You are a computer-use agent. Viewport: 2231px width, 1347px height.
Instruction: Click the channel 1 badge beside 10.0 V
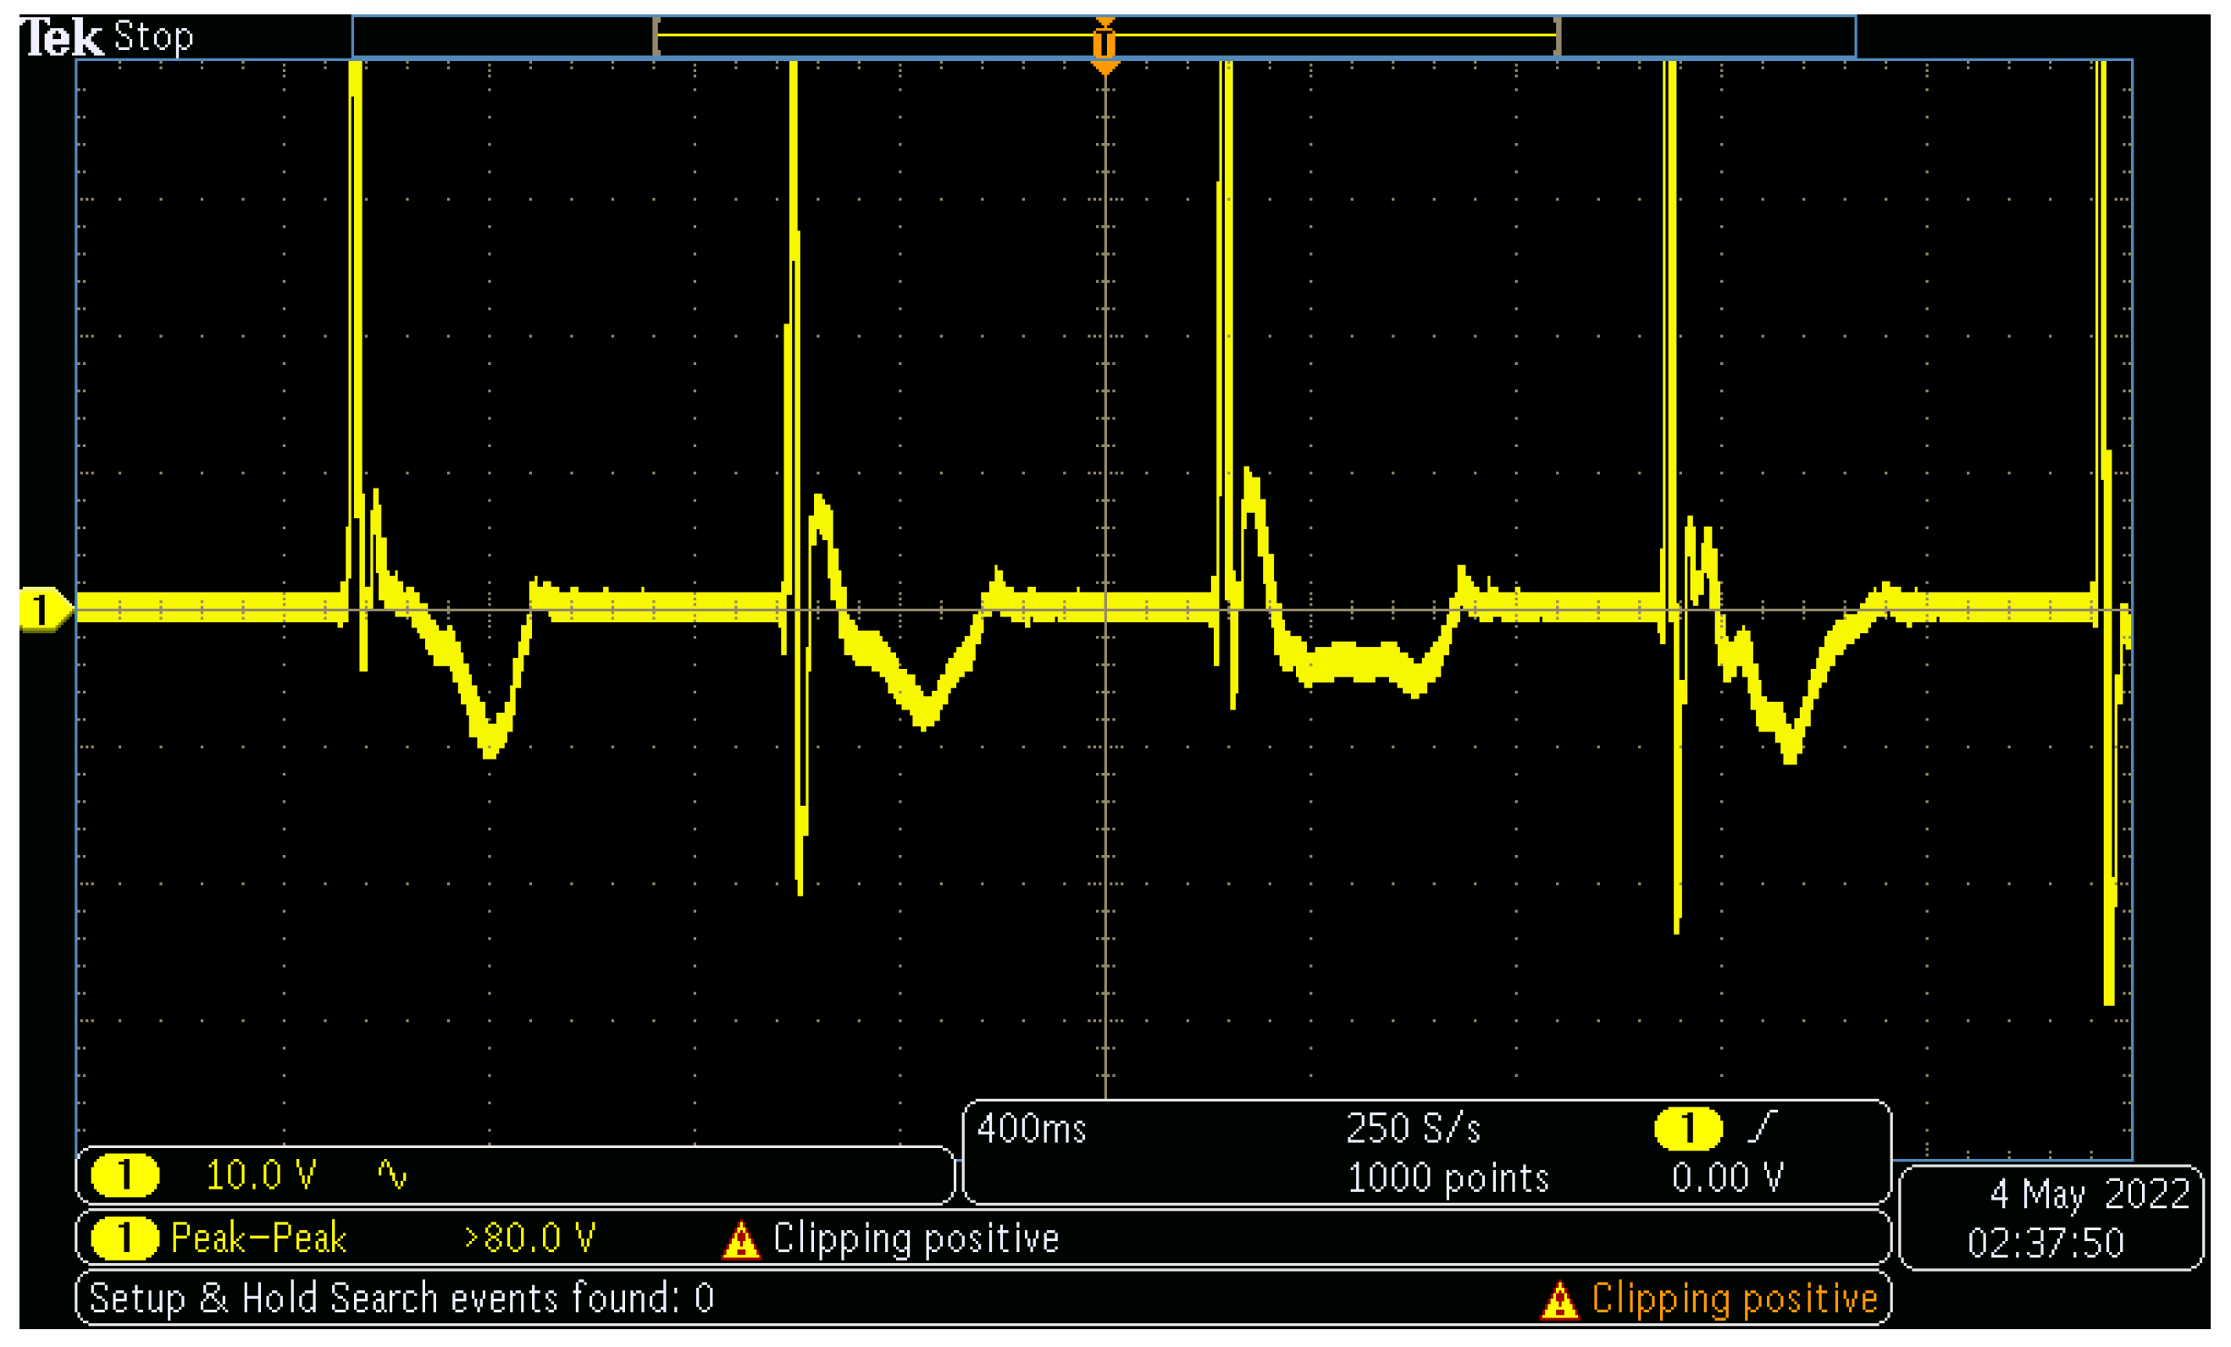point(125,1175)
